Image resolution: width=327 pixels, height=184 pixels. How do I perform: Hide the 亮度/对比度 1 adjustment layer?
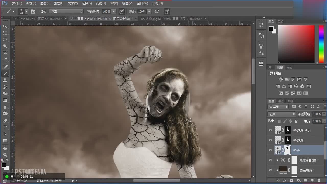tap(270, 160)
